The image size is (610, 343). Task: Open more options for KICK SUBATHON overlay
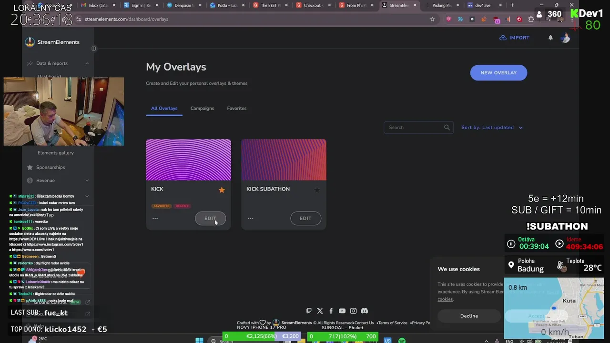[x=250, y=218]
